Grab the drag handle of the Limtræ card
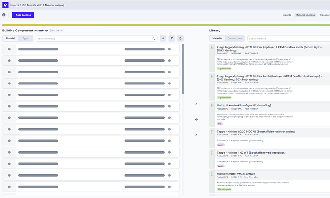Image resolution: width=330 pixels, height=198 pixels. pos(212,106)
